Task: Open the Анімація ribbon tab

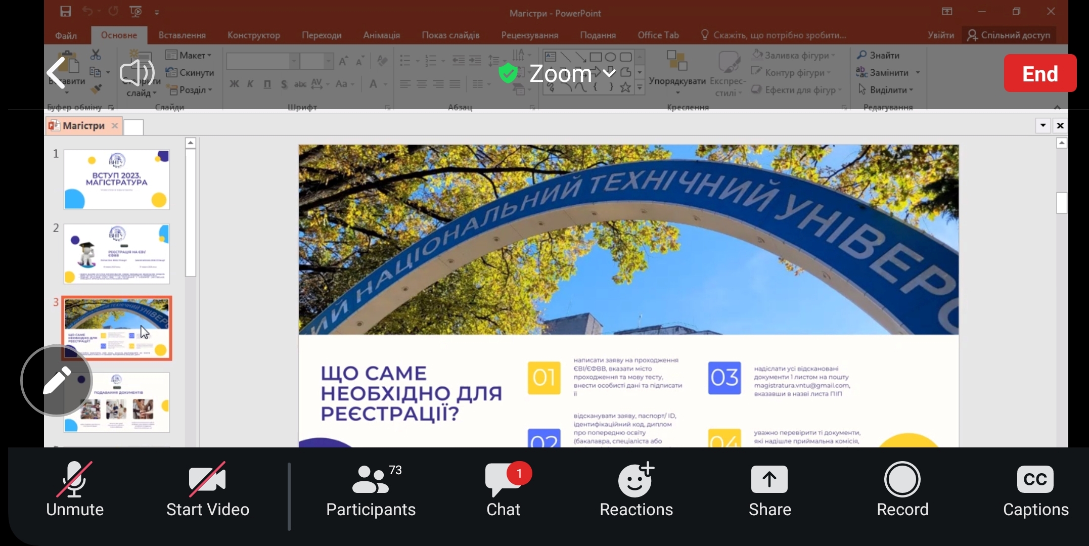Action: (x=381, y=35)
